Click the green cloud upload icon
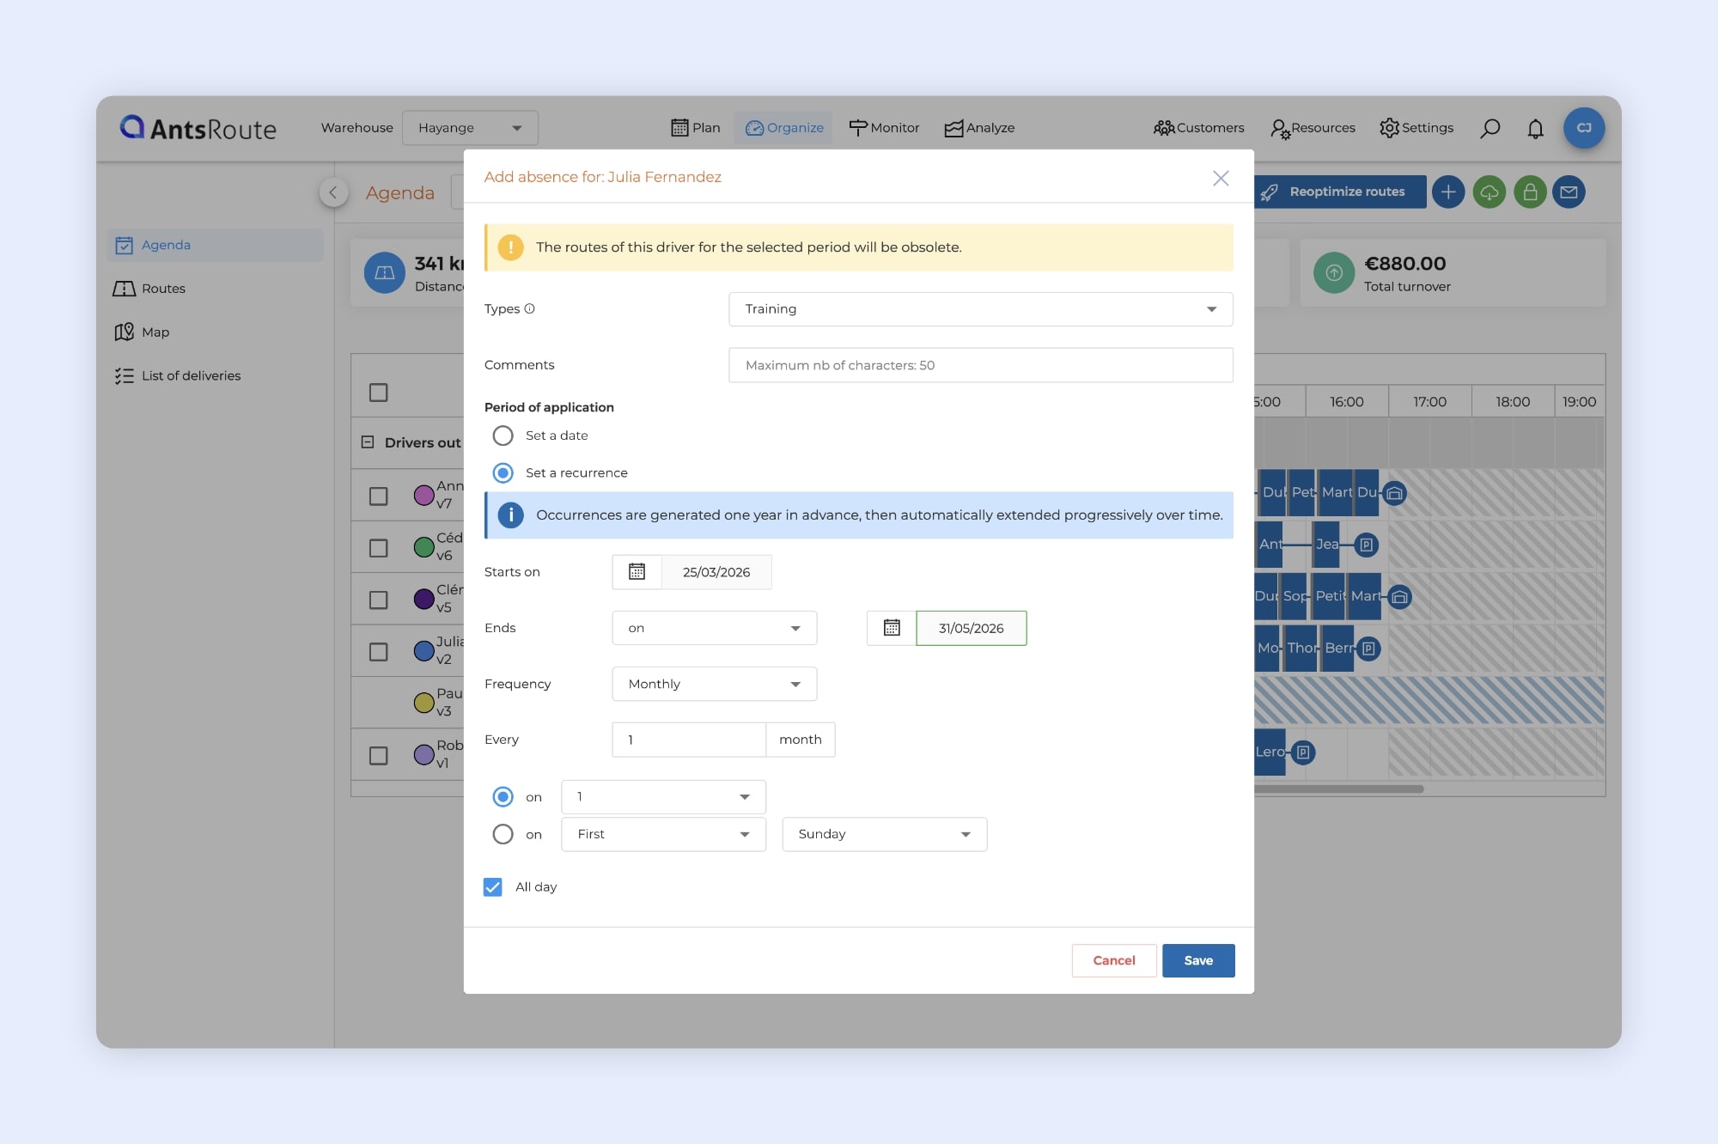Image resolution: width=1718 pixels, height=1145 pixels. coord(1490,192)
